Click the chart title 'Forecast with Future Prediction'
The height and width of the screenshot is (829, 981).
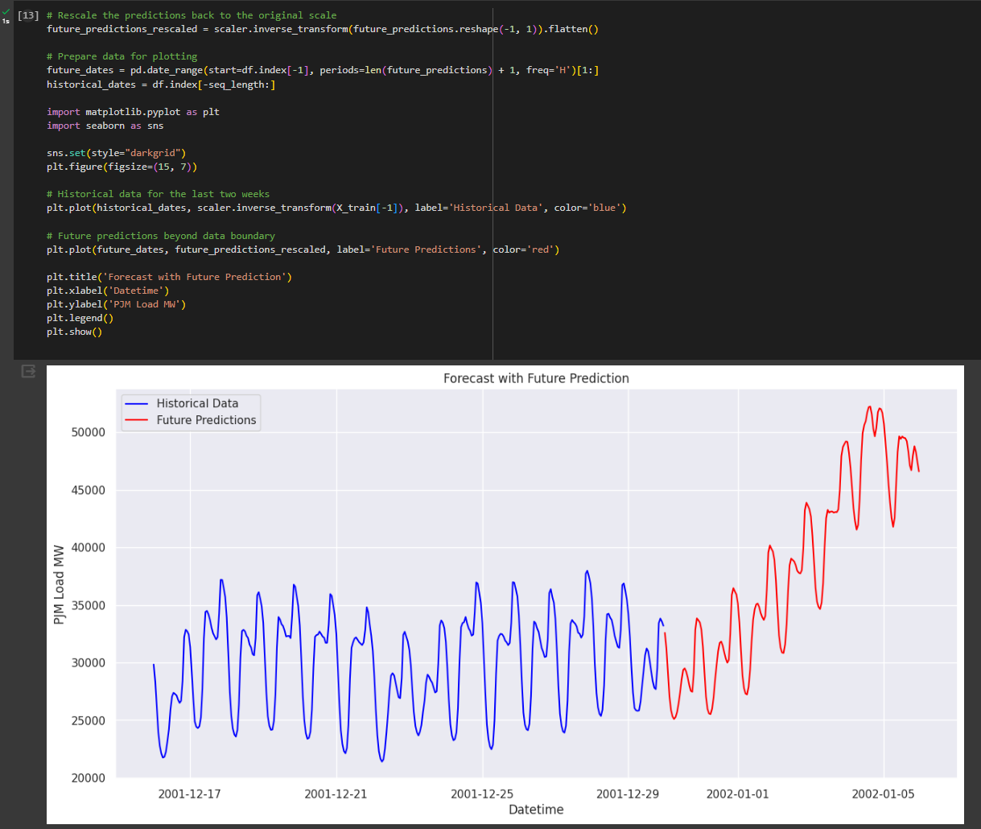coord(536,378)
